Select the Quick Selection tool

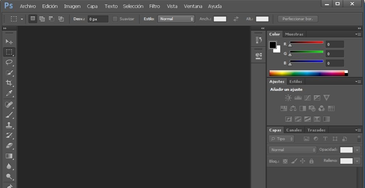pos(9,73)
